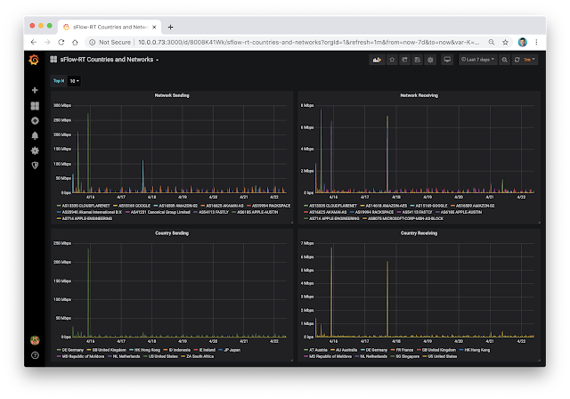Zoom out time range with magnifier icon
The height and width of the screenshot is (399, 570).
click(505, 60)
